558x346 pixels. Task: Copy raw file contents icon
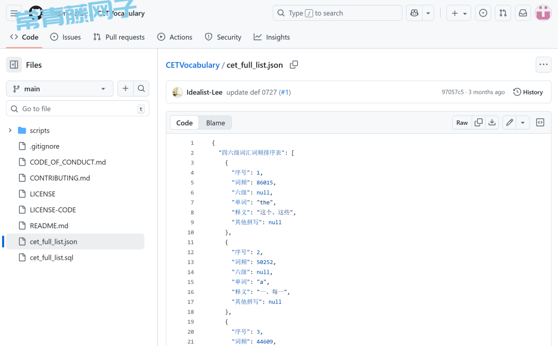pos(478,122)
